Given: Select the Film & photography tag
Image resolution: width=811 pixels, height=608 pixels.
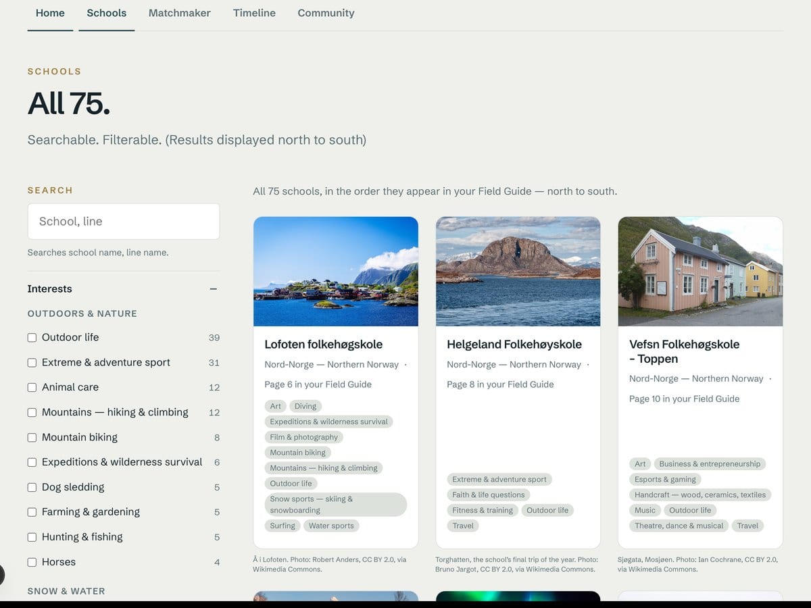Looking at the screenshot, I should (304, 437).
